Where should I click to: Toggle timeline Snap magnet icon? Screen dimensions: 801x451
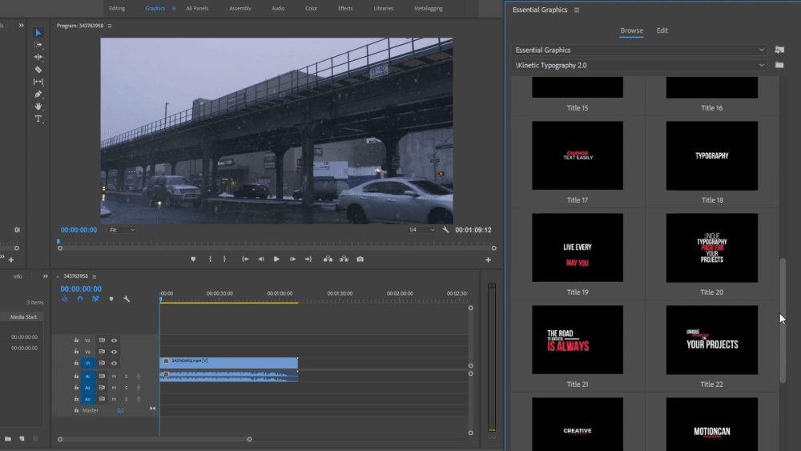(x=80, y=299)
